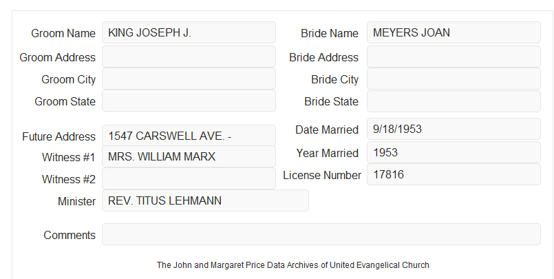This screenshot has height=279, width=554.
Task: Focus the Groom City input box
Action: coord(189,79)
